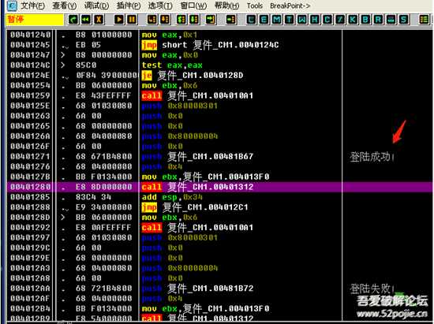
Task: Open References window with R icon
Action: tap(378, 20)
